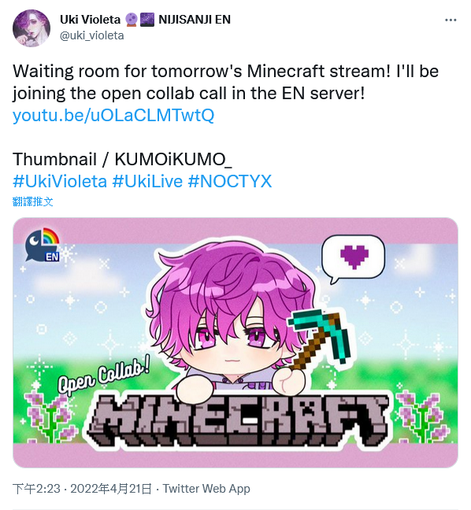The image size is (471, 510).
Task: Click the 翻譯推文 translate tweet link
Action: click(32, 201)
